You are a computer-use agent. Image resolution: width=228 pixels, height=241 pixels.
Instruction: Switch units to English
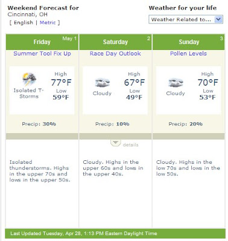(x=24, y=22)
